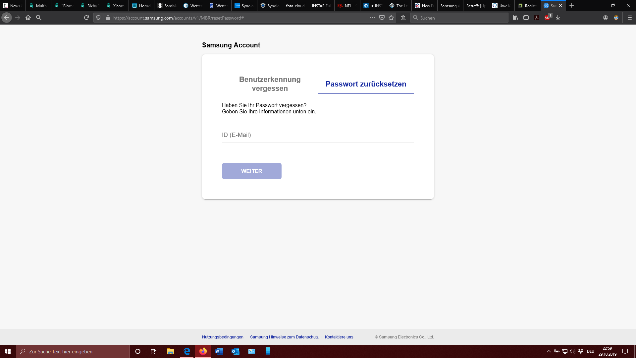The image size is (636, 358).
Task: Open Nutzungsbedingungen link
Action: click(223, 337)
